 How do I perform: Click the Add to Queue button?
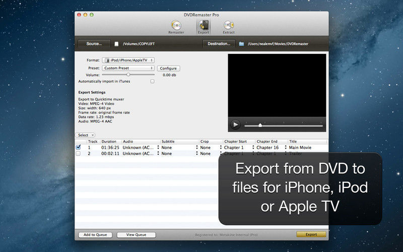pyautogui.click(x=95, y=235)
